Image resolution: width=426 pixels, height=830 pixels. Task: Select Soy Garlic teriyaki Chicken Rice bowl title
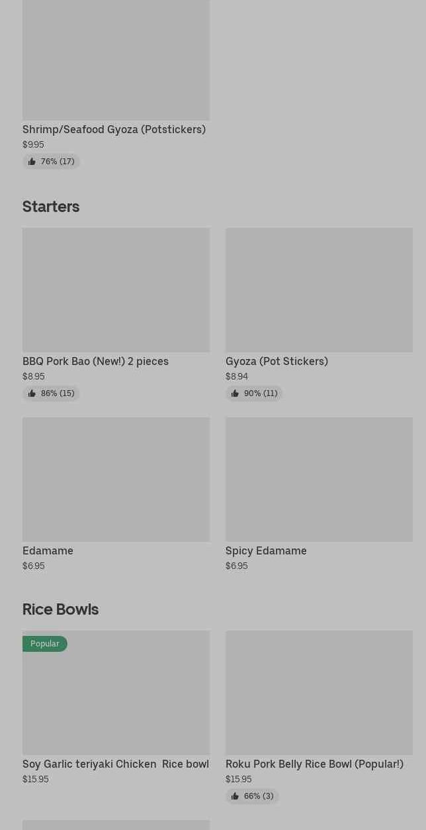pyautogui.click(x=116, y=764)
